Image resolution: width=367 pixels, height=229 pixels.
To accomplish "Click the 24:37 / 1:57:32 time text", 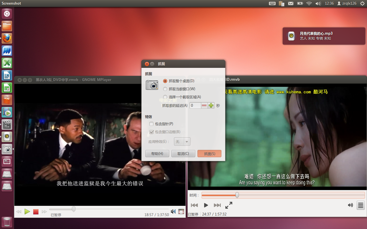I will point(214,214).
